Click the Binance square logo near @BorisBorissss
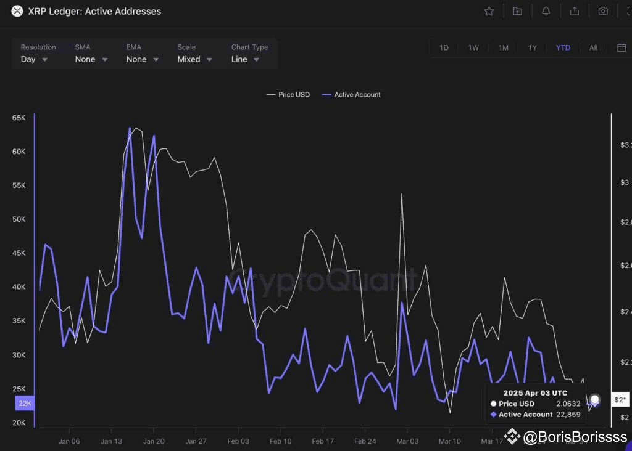The width and height of the screenshot is (632, 451). click(512, 436)
